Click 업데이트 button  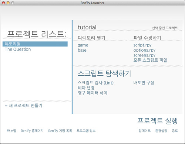(145, 131)
